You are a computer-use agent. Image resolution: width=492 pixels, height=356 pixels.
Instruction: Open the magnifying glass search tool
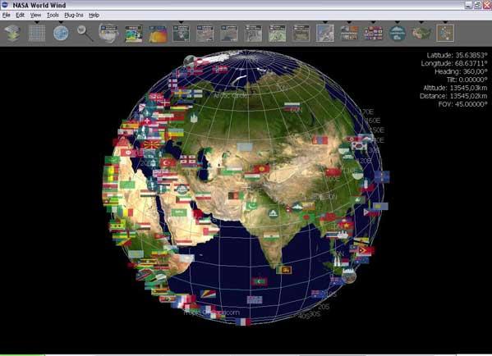point(85,33)
